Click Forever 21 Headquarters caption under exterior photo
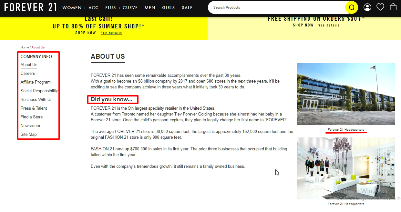401x212 pixels. (x=346, y=130)
